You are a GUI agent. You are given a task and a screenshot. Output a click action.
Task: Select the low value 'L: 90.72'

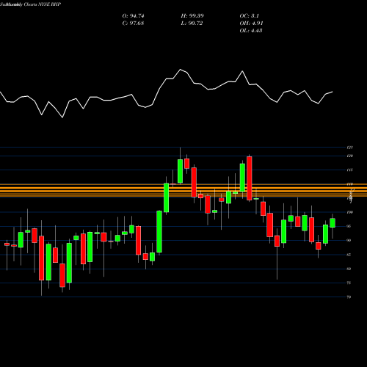click(192, 23)
